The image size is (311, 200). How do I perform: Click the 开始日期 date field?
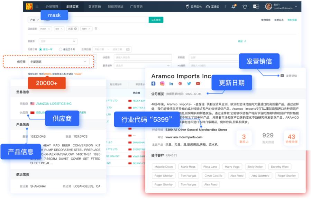[99, 49]
